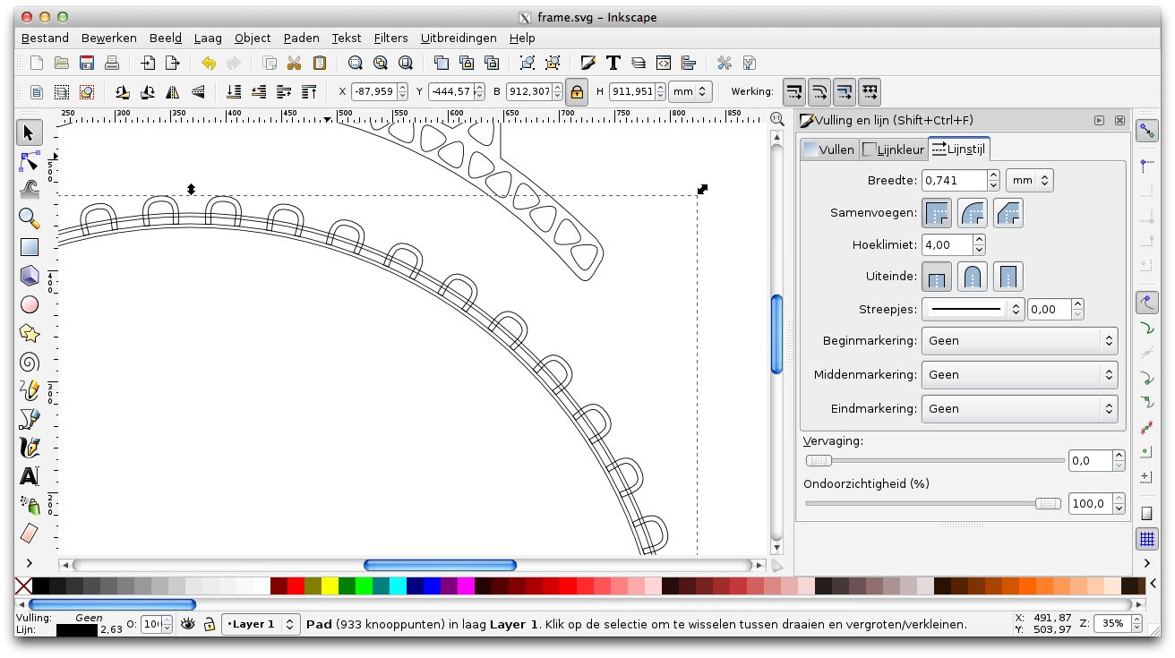Click the Print icon
The image size is (1175, 658).
112,63
